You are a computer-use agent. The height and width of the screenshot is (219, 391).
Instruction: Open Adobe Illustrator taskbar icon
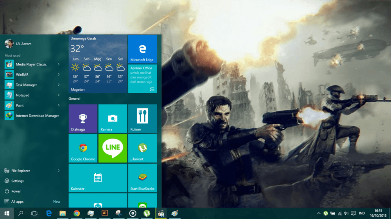point(104,213)
